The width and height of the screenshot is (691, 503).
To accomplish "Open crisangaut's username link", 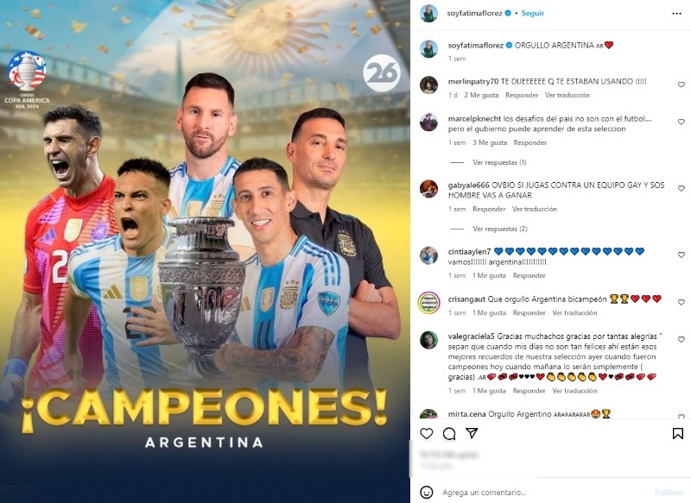I will click(466, 299).
